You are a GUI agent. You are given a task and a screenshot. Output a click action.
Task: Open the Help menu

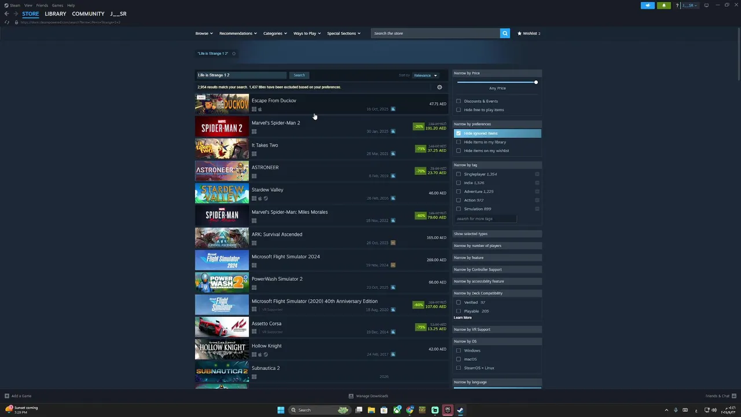pyautogui.click(x=71, y=5)
